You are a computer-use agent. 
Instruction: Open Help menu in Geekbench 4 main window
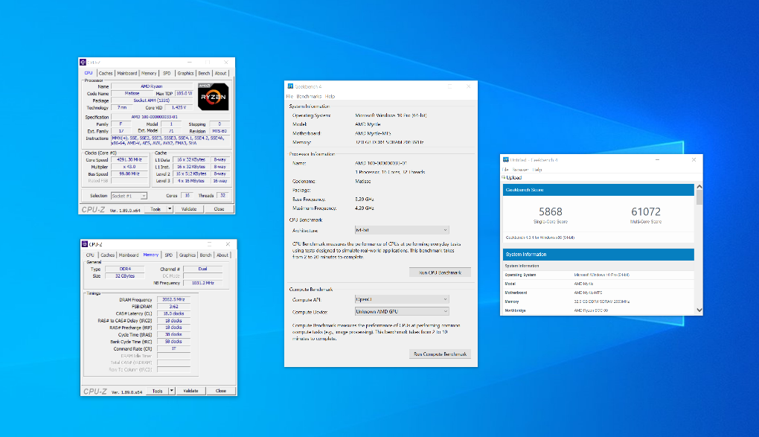point(330,97)
